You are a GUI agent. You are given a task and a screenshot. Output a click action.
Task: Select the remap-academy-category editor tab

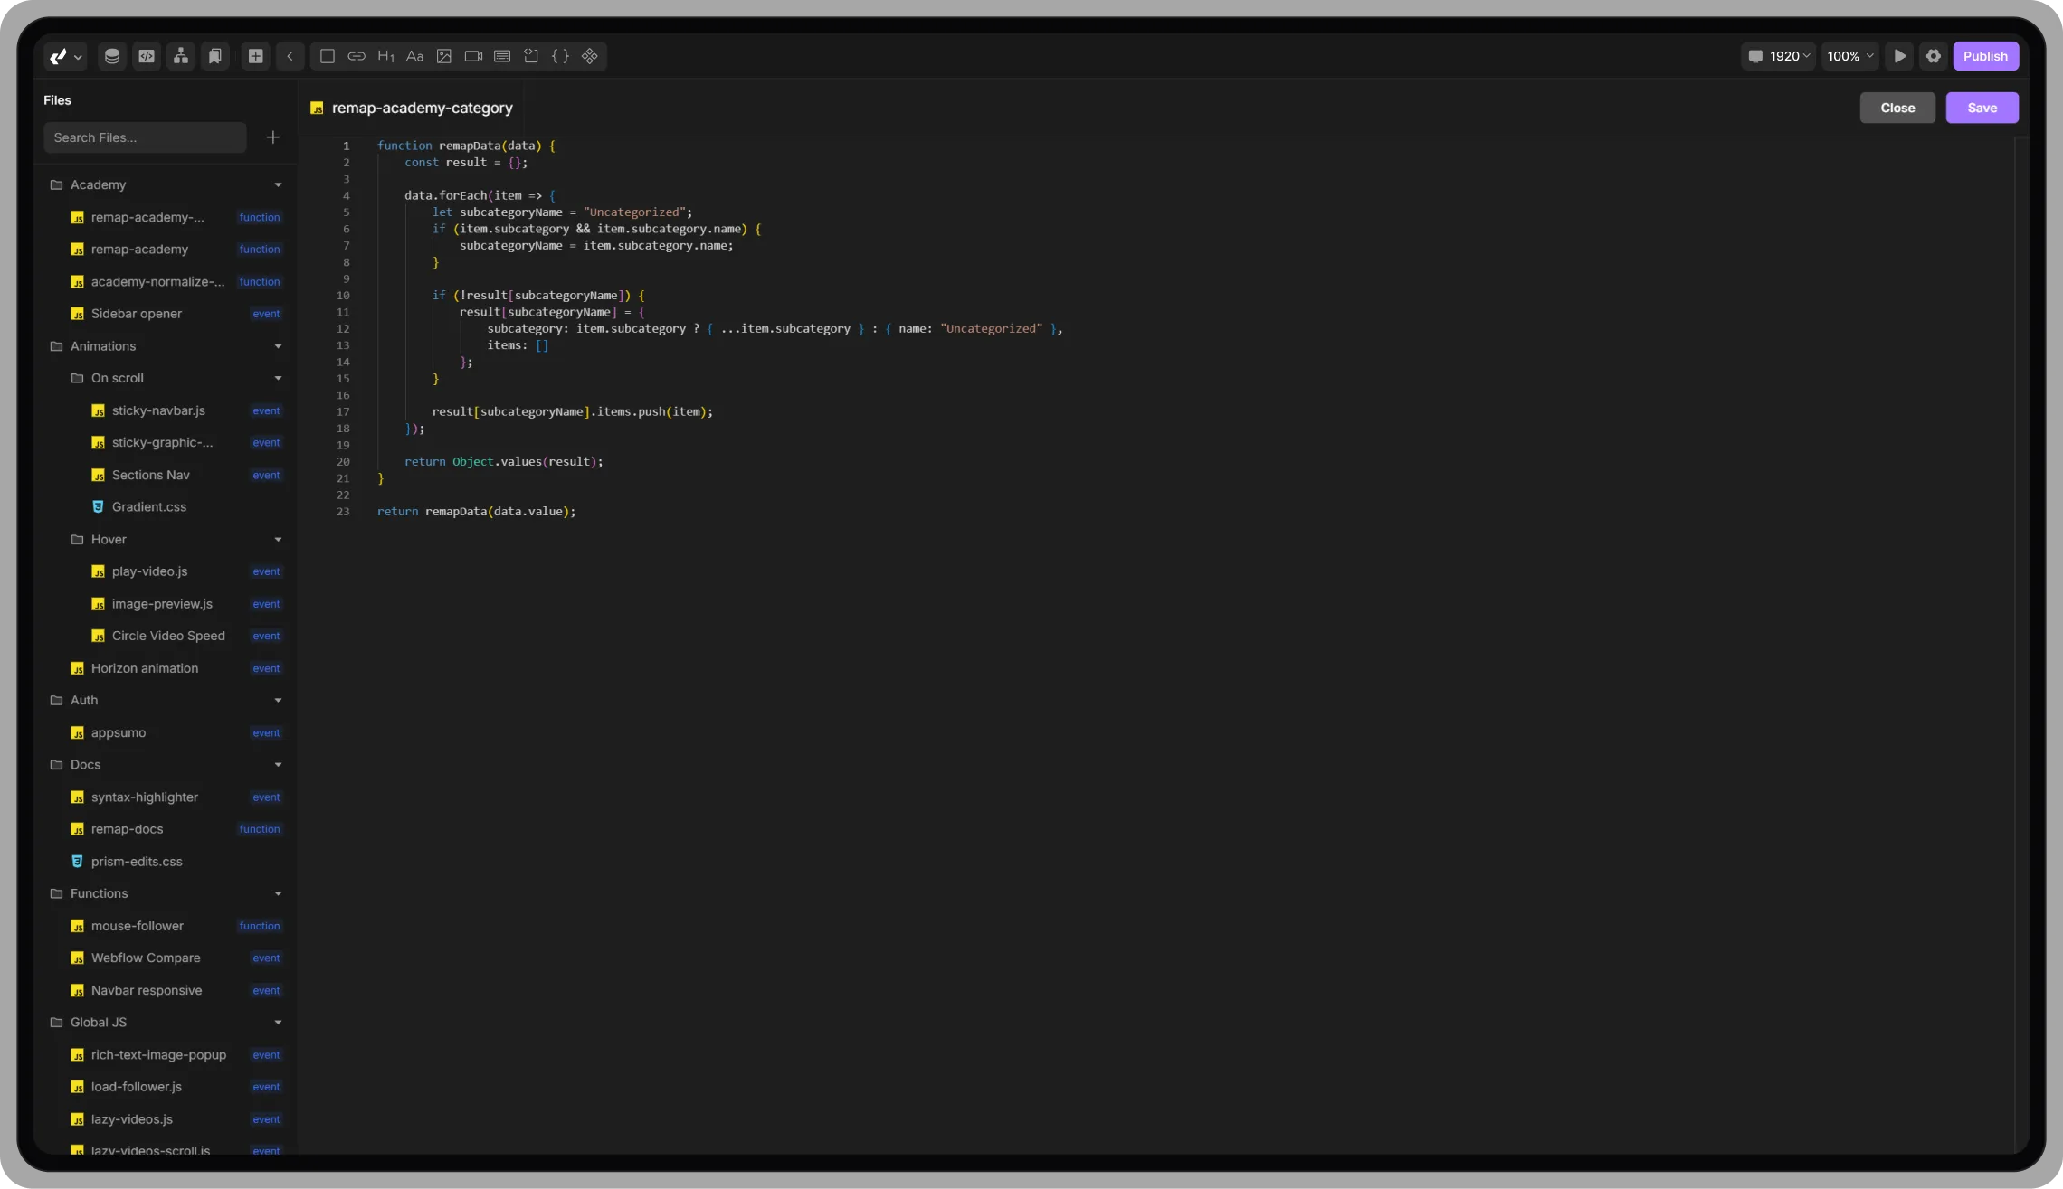pyautogui.click(x=412, y=108)
